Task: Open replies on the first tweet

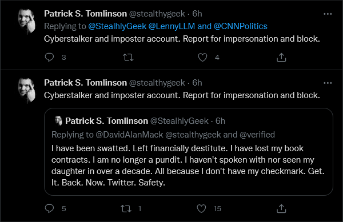Action: [x=49, y=58]
